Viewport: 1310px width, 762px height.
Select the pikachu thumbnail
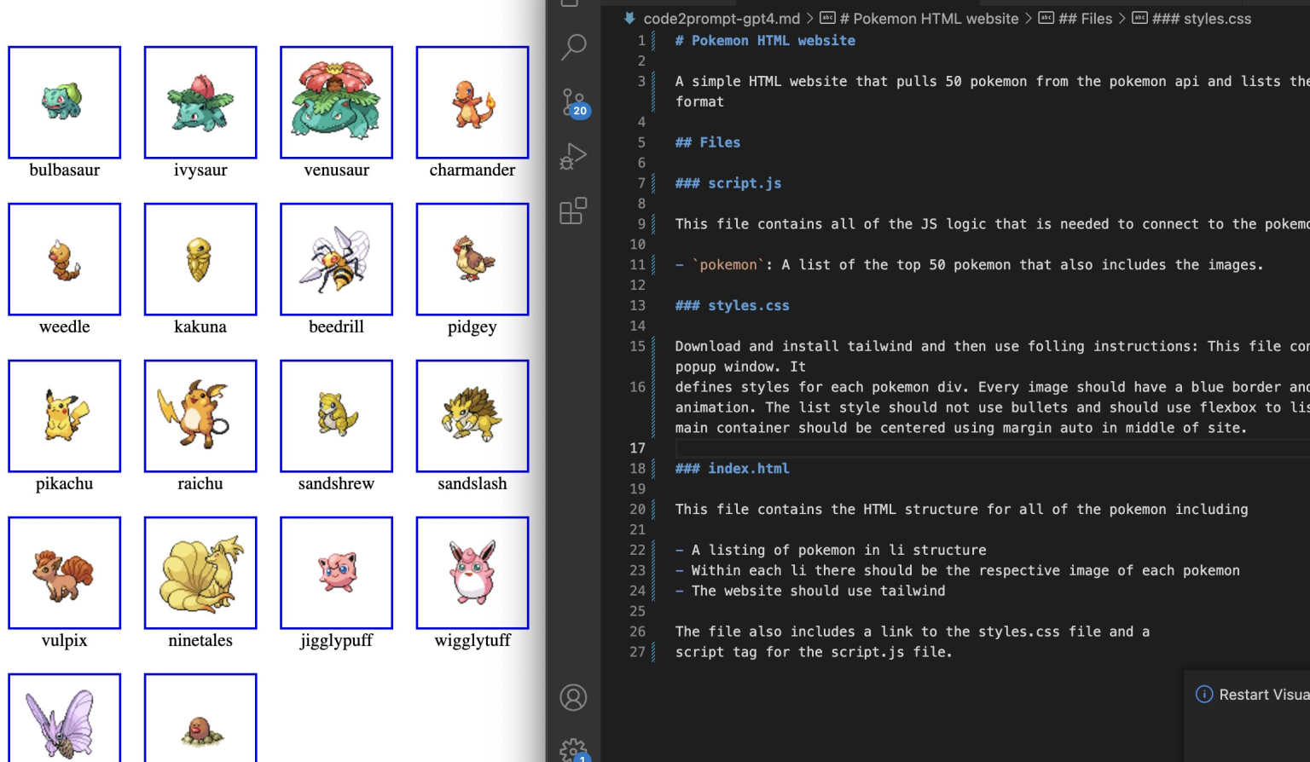click(x=65, y=416)
